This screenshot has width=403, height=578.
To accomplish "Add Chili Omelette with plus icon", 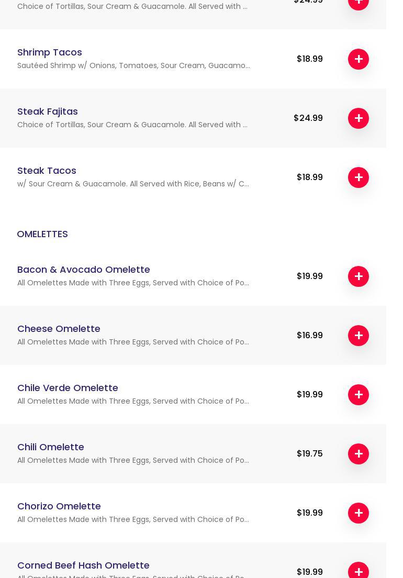I will tap(359, 454).
